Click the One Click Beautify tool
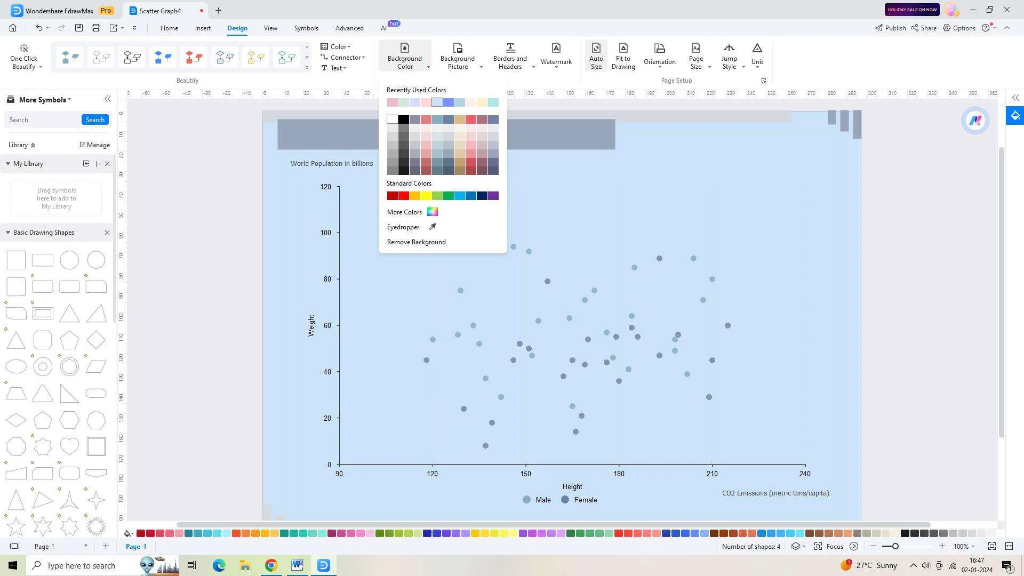This screenshot has width=1024, height=576. tap(24, 55)
